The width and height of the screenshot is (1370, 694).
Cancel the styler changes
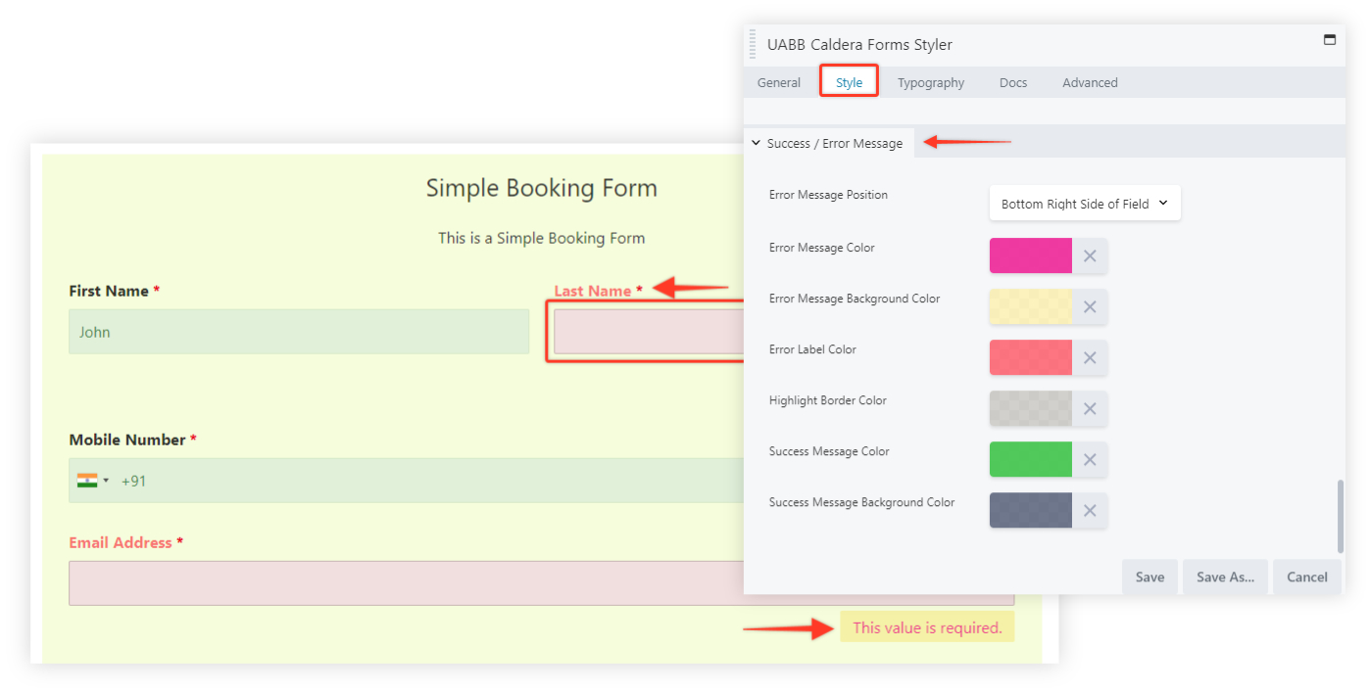(1306, 577)
